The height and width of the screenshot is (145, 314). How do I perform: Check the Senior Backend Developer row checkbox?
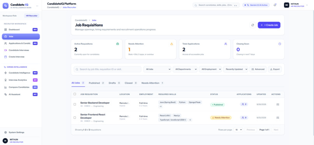[75, 104]
